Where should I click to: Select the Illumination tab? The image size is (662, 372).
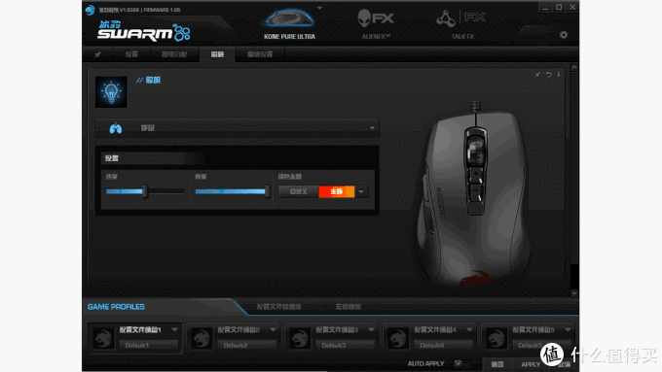click(217, 54)
